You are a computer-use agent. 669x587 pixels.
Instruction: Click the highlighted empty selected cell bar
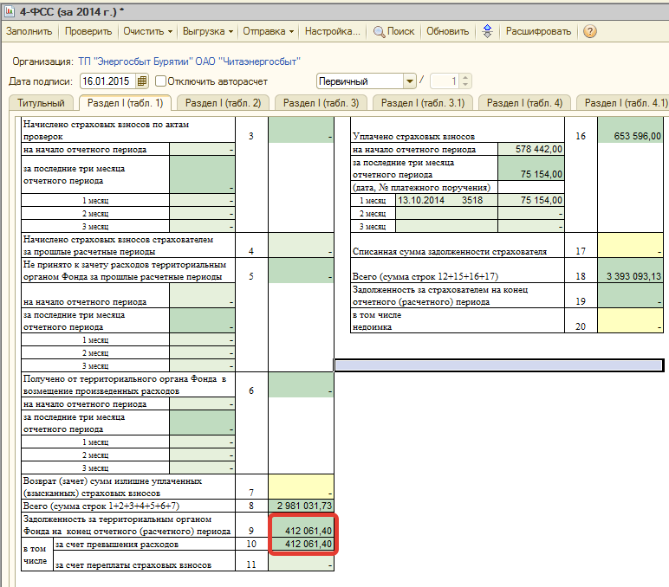[x=498, y=365]
